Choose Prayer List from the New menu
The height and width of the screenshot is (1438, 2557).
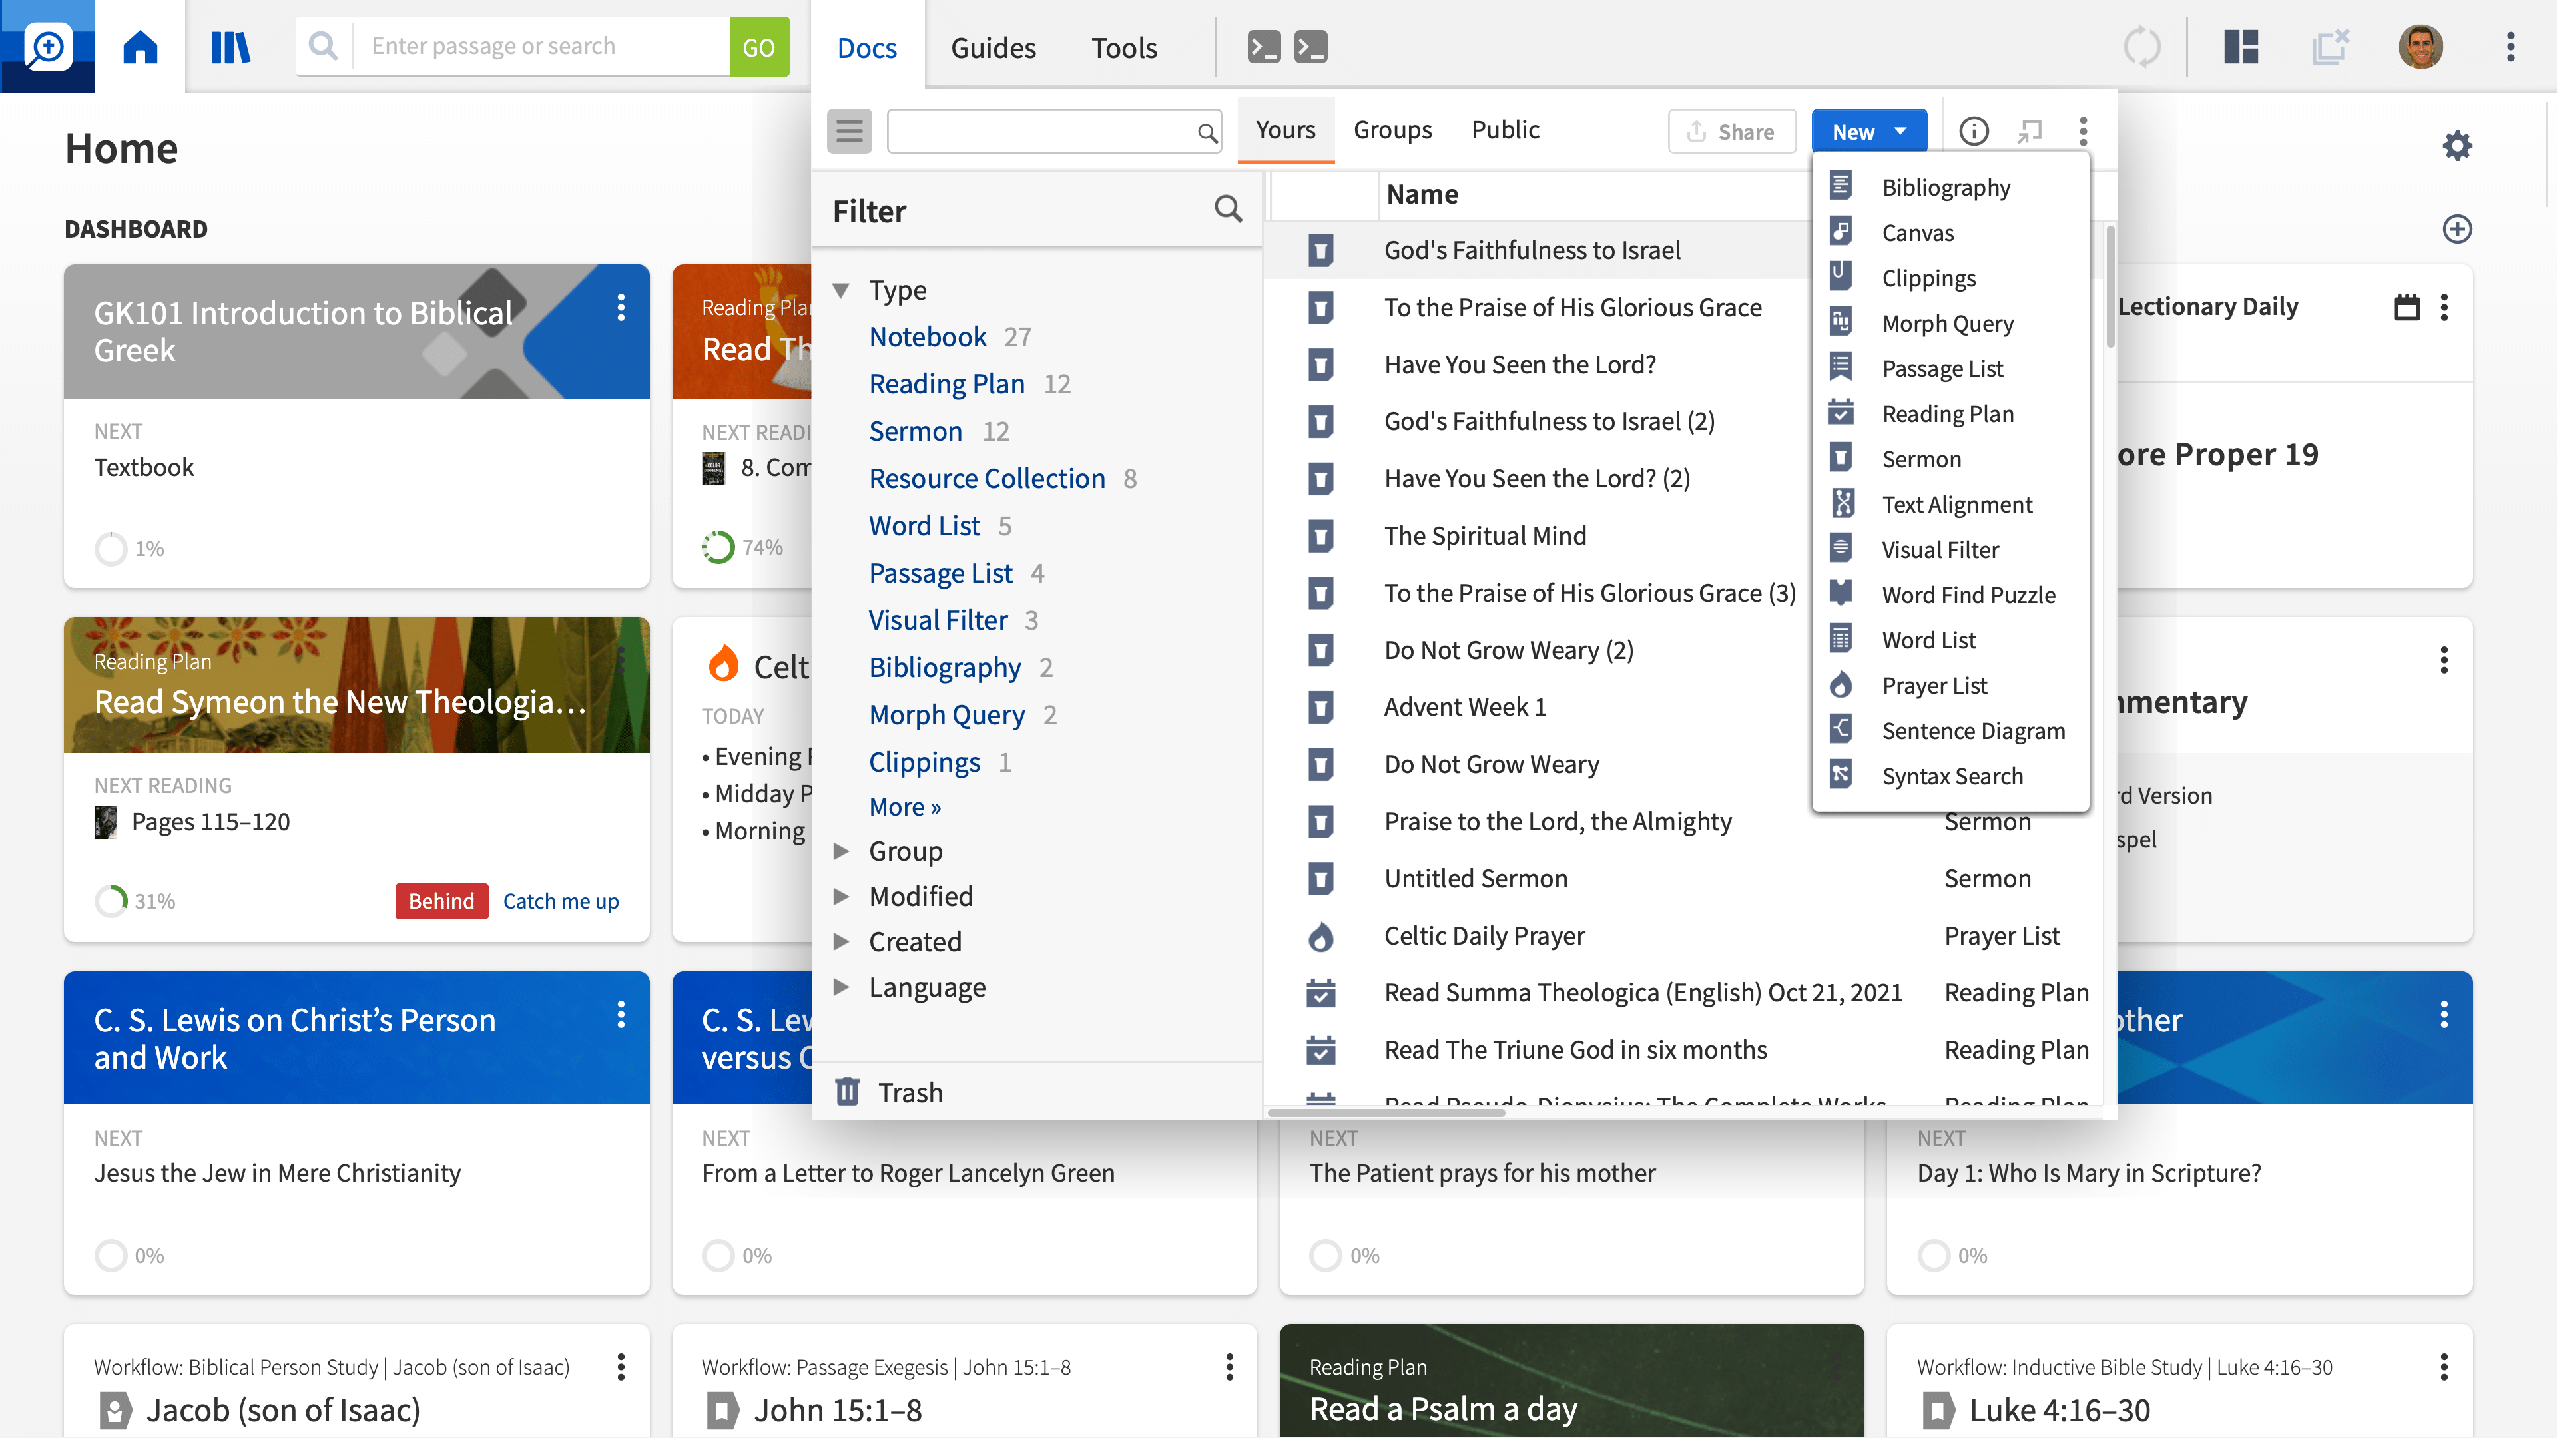(1950, 685)
